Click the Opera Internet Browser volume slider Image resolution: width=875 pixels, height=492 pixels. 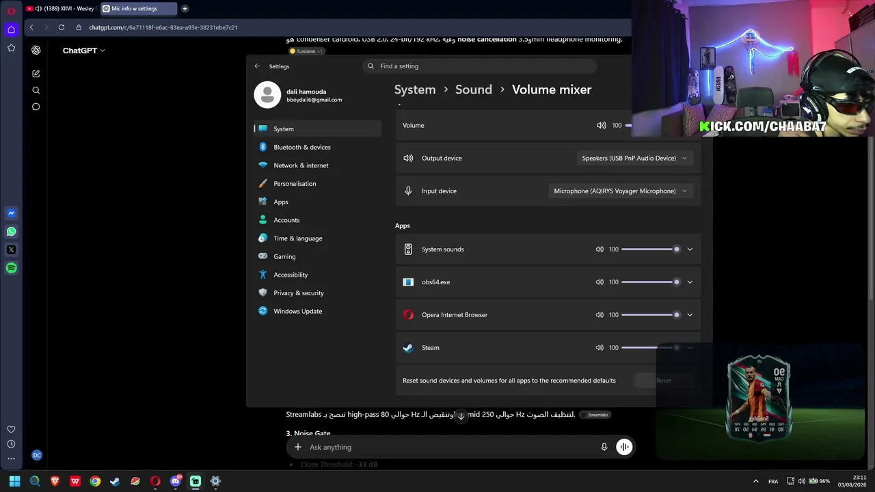click(x=651, y=315)
